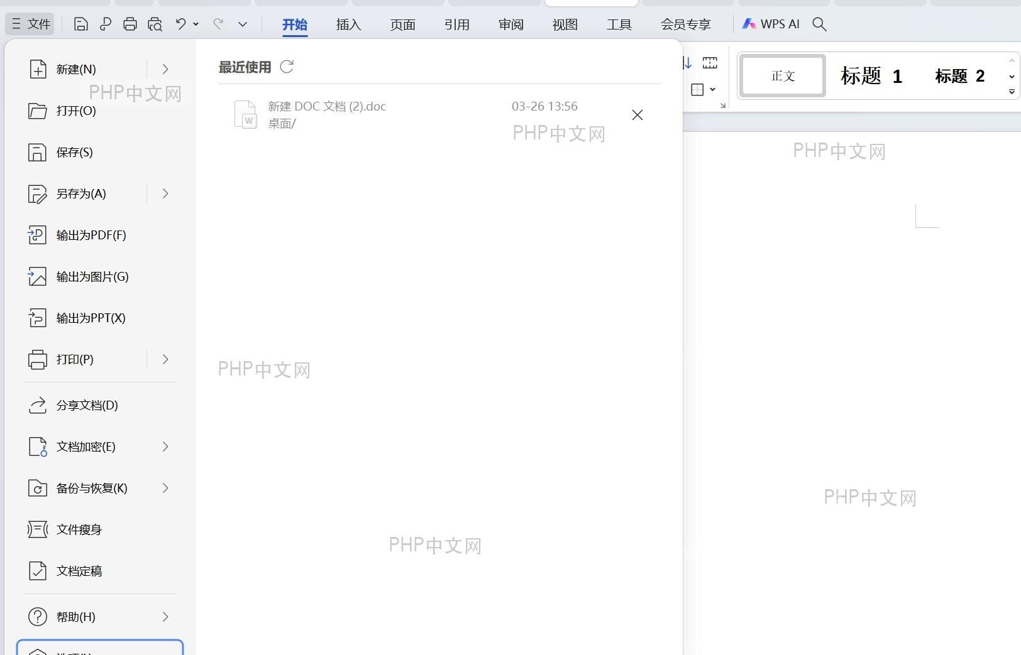Viewport: 1021px width, 655px height.
Task: Open the search magnifier icon
Action: pyautogui.click(x=819, y=24)
